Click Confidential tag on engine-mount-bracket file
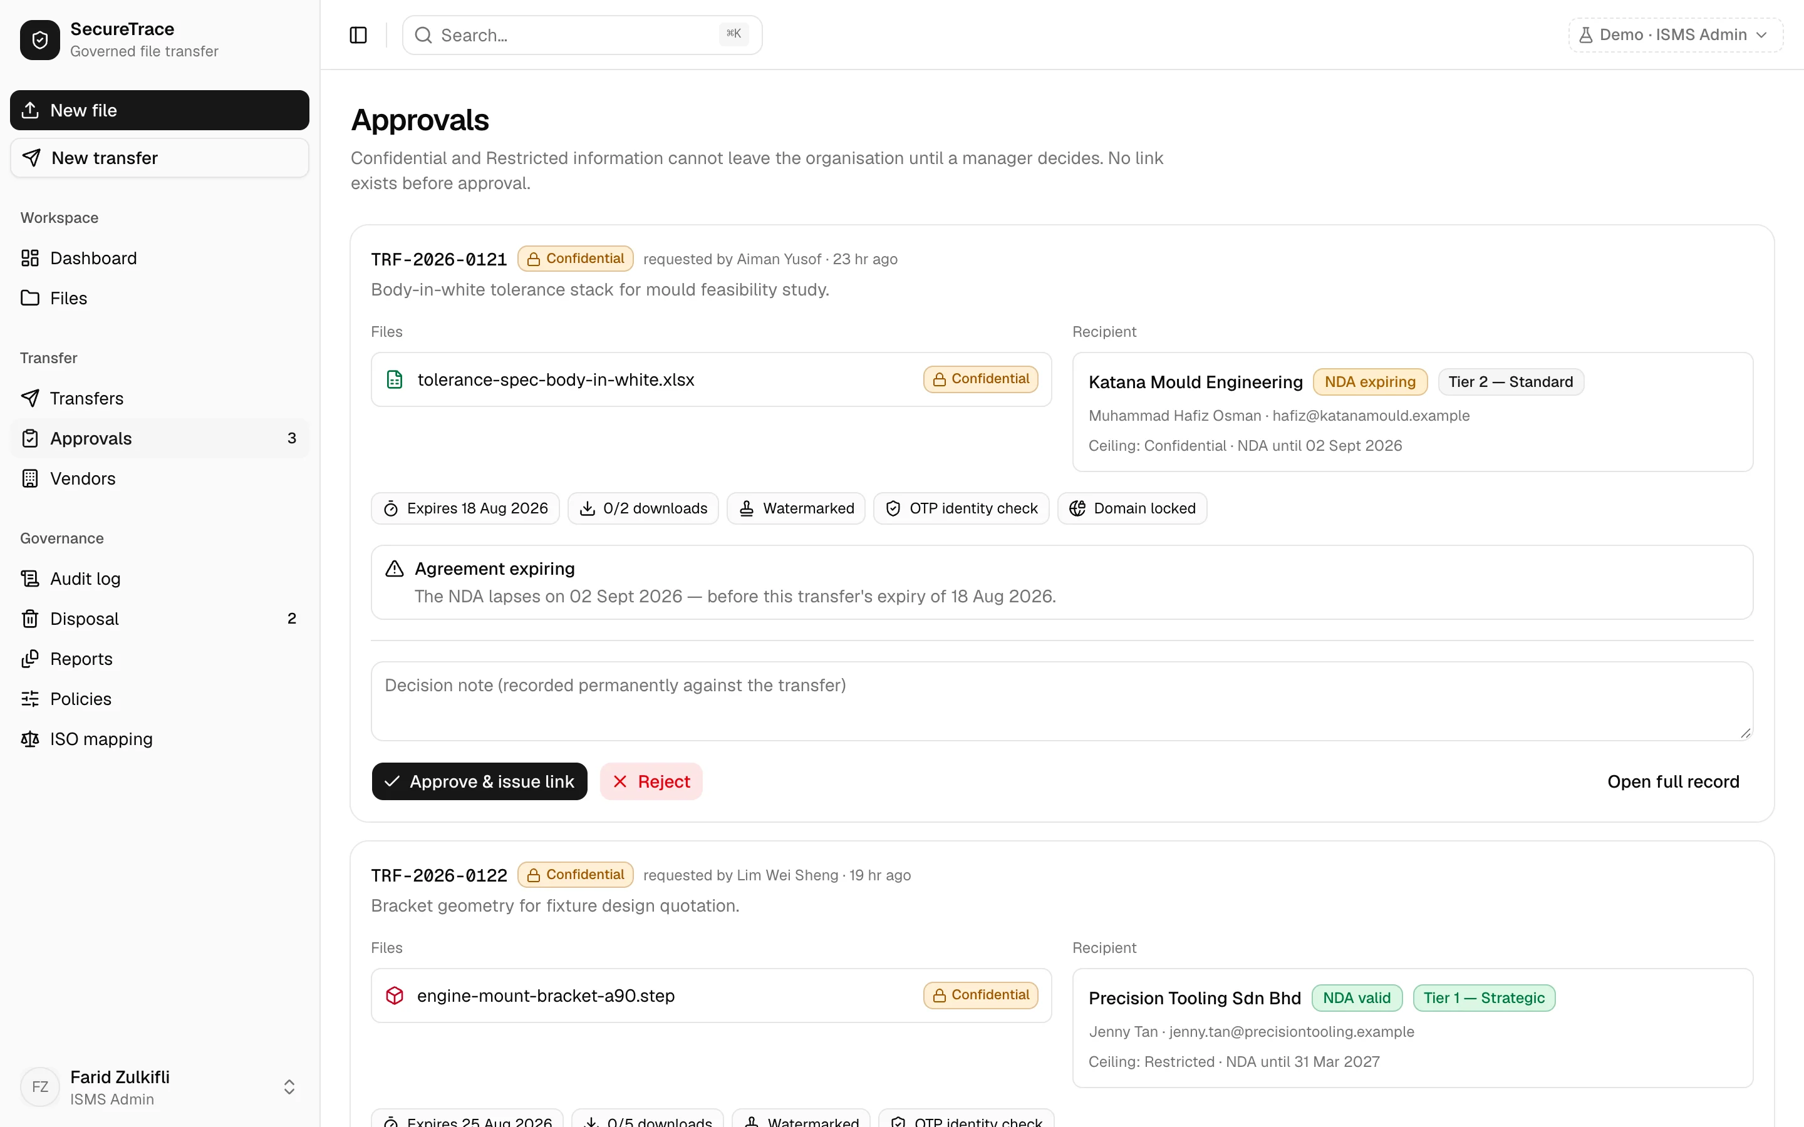 tap(980, 995)
